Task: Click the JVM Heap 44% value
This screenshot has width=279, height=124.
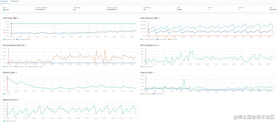Action: 75,10
